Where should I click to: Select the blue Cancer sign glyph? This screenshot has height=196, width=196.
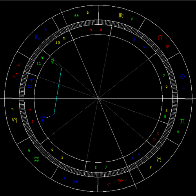(x=182, y=76)
